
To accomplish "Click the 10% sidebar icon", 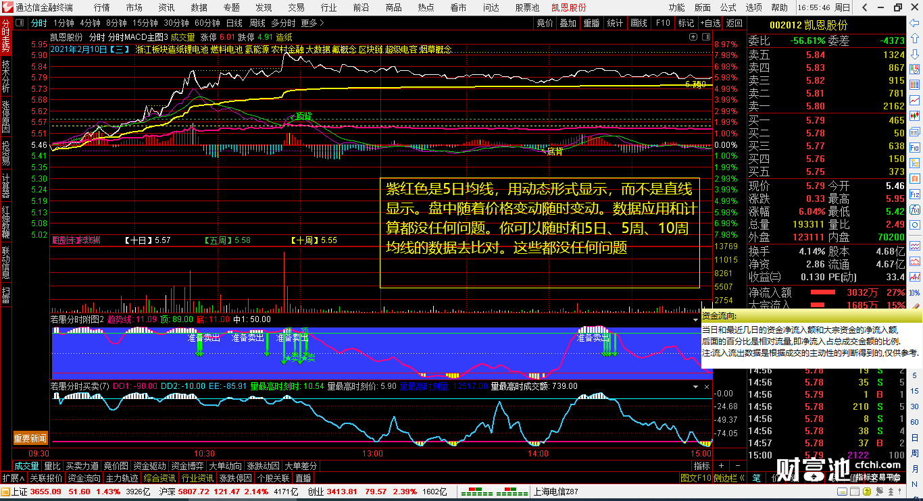I will point(914,293).
